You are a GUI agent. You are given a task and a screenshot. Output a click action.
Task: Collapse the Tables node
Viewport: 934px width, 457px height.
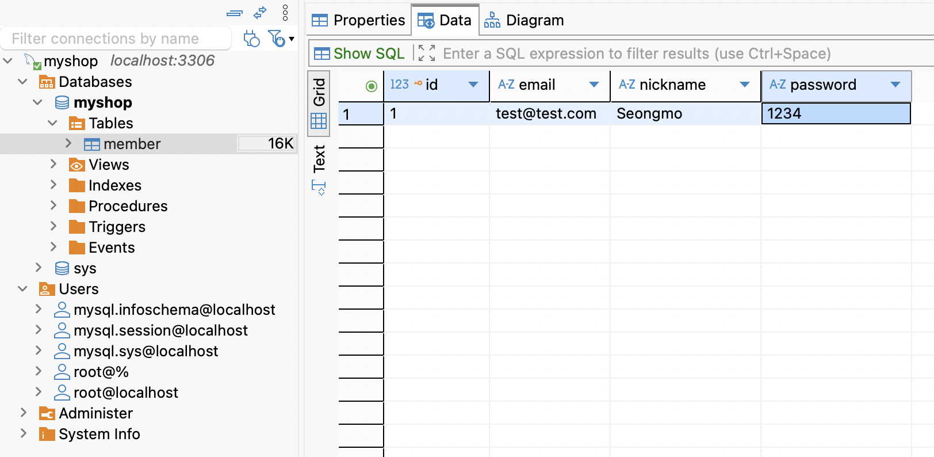pyautogui.click(x=53, y=123)
